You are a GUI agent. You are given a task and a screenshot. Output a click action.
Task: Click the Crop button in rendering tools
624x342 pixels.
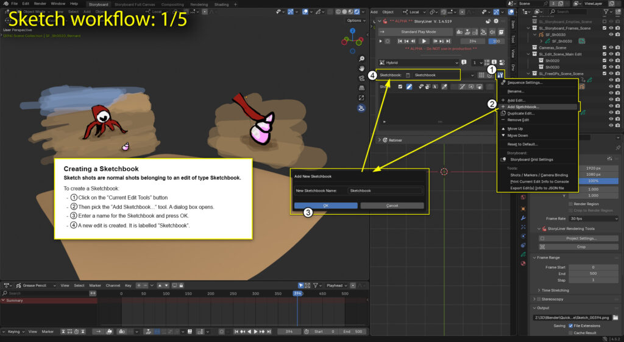[581, 246]
